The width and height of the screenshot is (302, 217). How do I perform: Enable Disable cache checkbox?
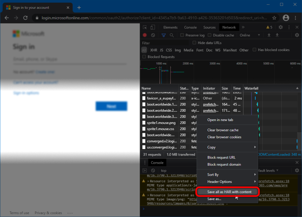pos(209,35)
